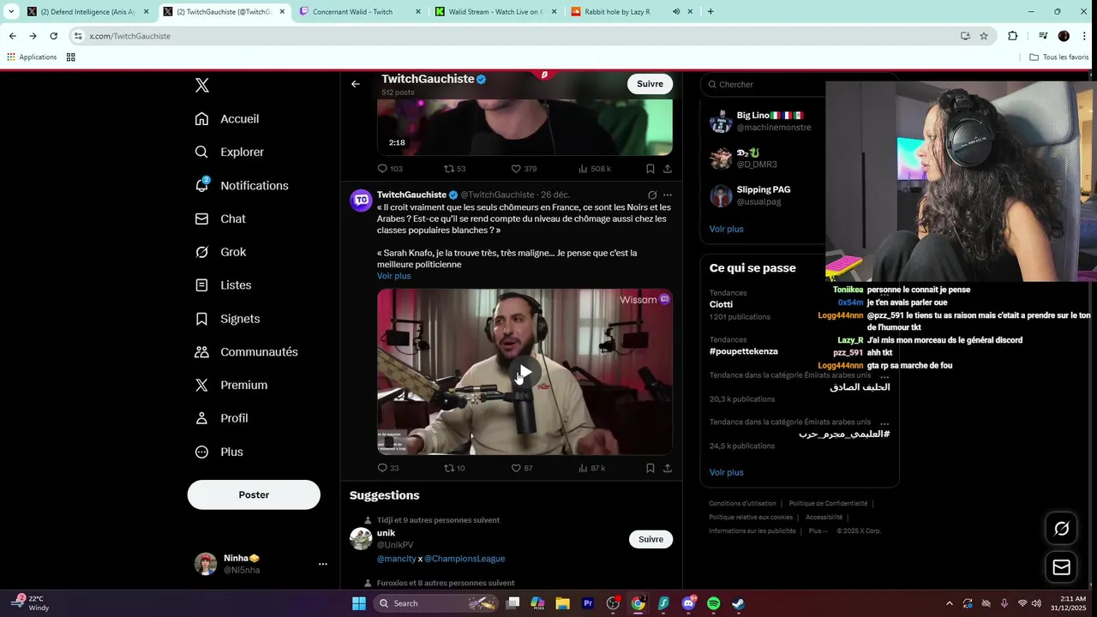Bookmark the post with 508 k views
The image size is (1097, 617).
tap(650, 169)
